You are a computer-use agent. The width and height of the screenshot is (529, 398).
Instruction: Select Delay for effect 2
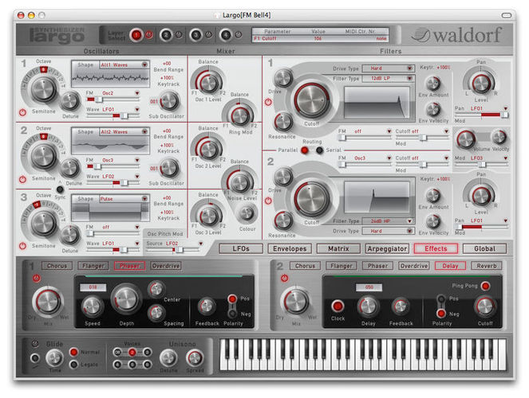tap(450, 266)
